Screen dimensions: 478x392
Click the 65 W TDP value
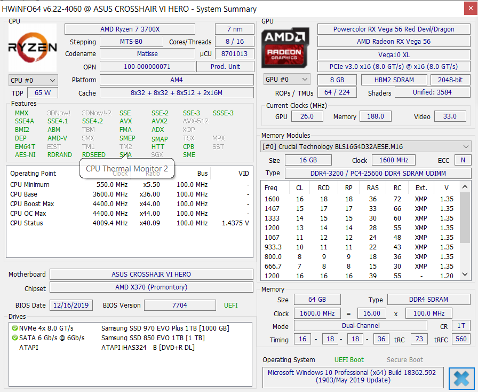[42, 93]
